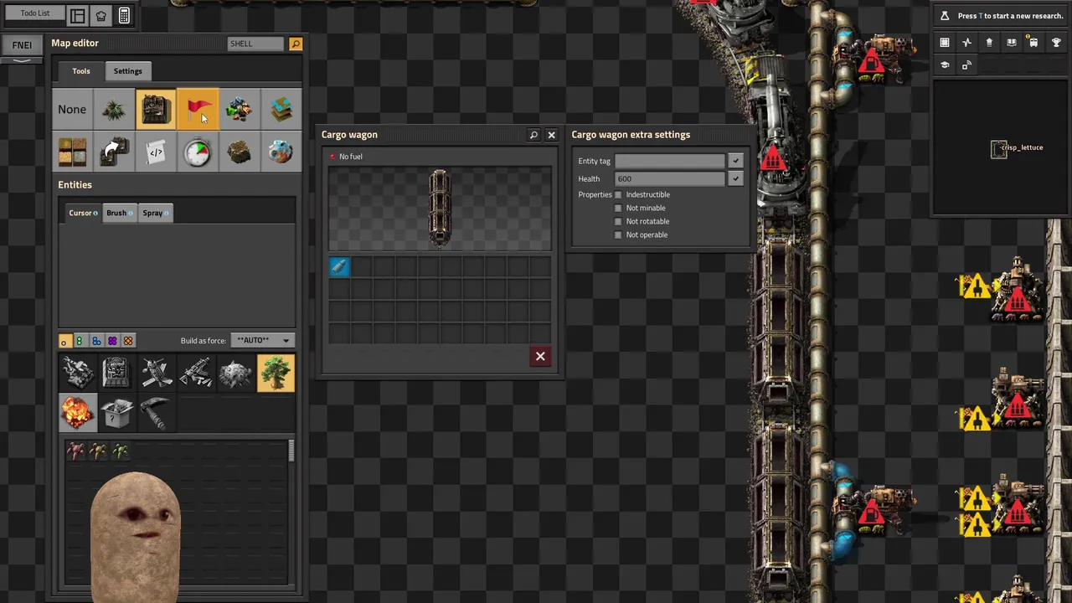
Task: Open the achievements trophy icon
Action: 1056,43
